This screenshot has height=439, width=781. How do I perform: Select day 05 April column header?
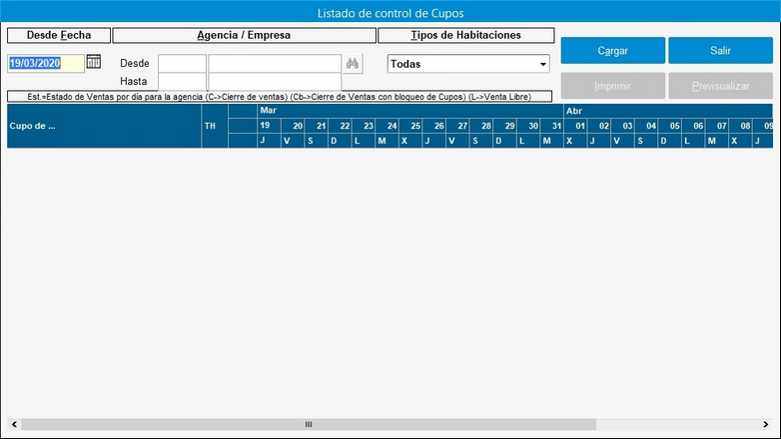(x=670, y=126)
